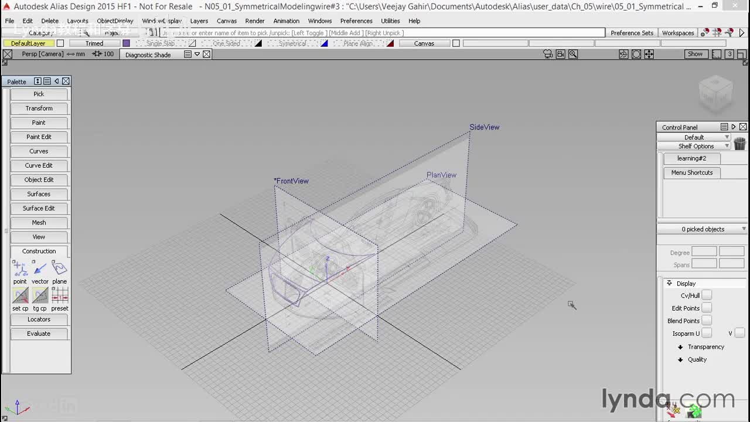Open the Utilities menu

pyautogui.click(x=390, y=21)
